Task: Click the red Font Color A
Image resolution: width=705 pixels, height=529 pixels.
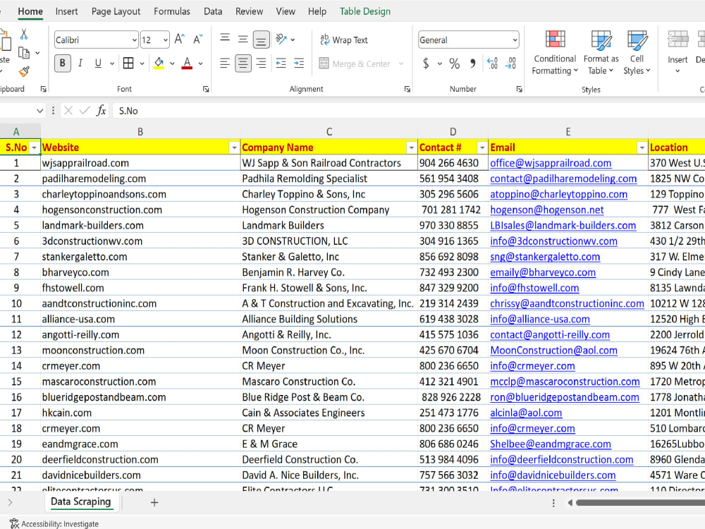Action: pyautogui.click(x=187, y=63)
